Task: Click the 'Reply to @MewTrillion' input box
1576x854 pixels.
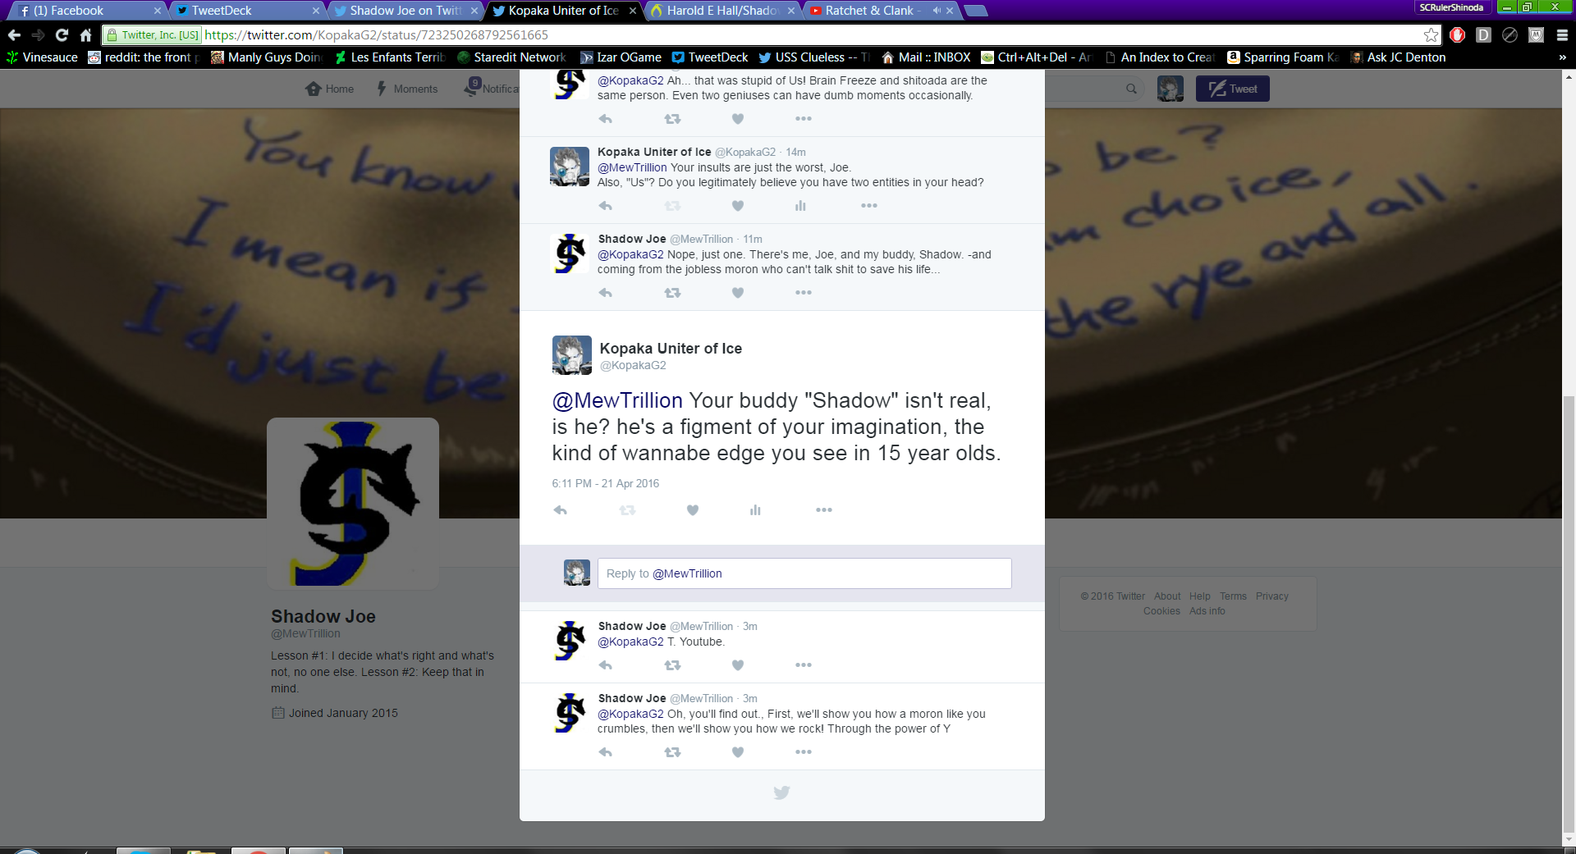Action: (804, 573)
